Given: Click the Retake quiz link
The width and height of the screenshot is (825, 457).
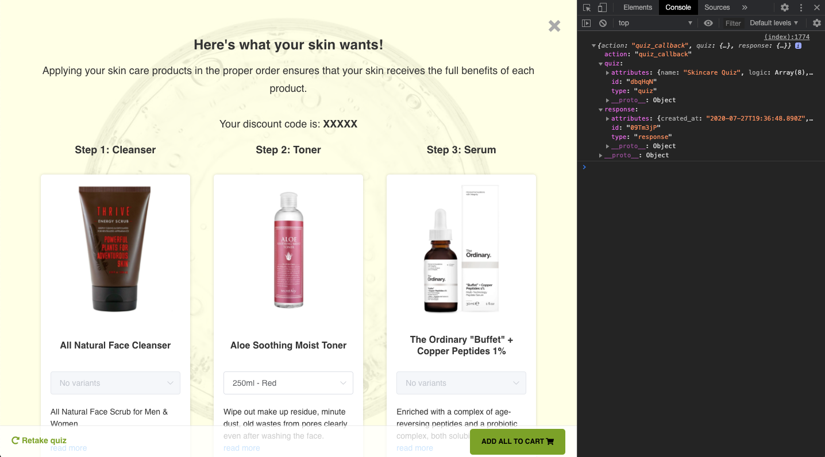Looking at the screenshot, I should point(39,440).
